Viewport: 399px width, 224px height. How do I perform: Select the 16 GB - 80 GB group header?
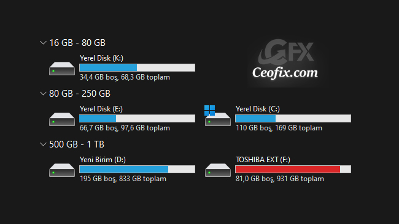tap(77, 43)
